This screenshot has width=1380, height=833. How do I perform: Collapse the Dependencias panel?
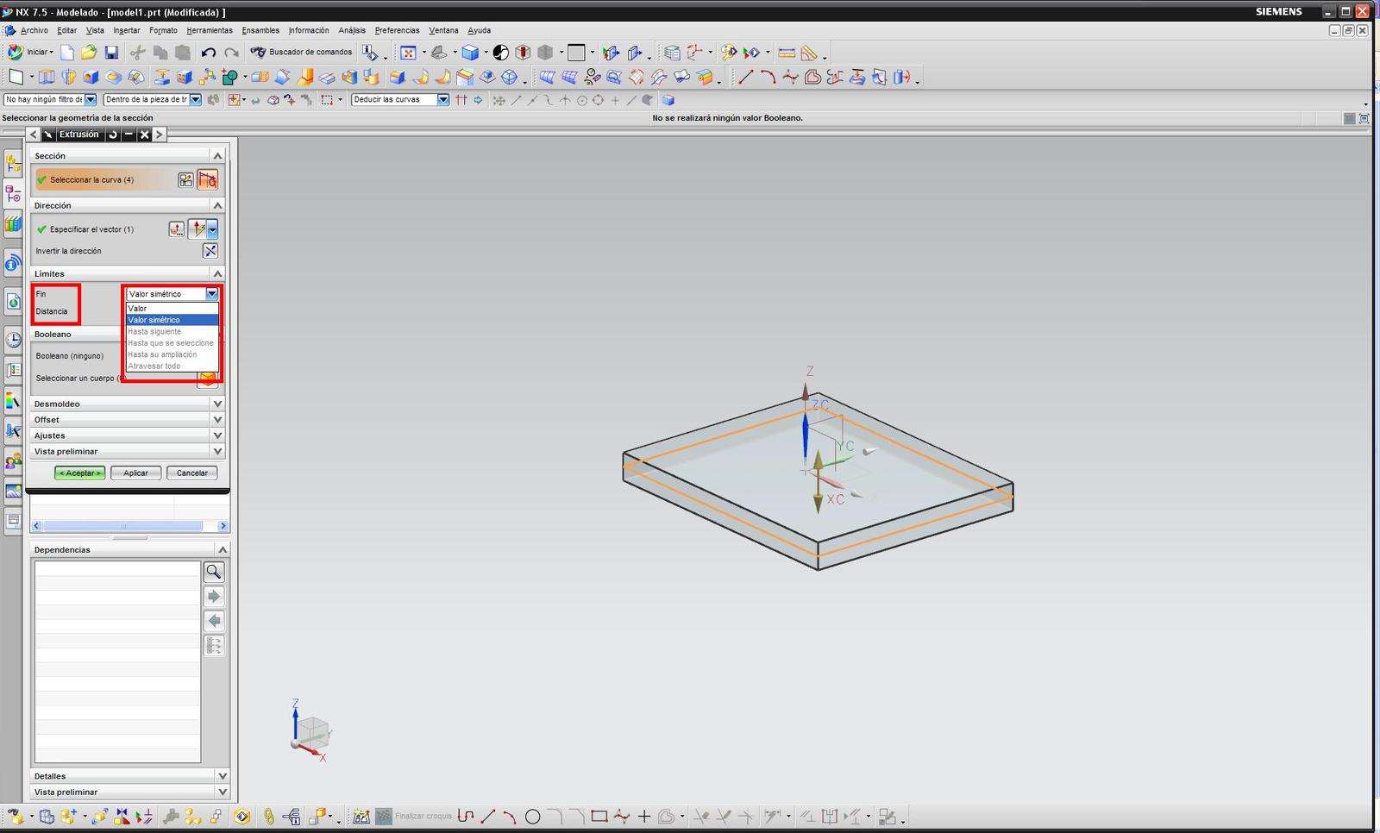tap(223, 549)
